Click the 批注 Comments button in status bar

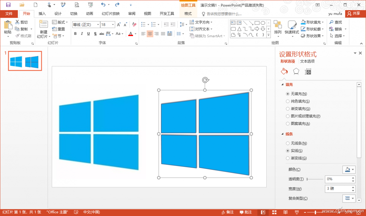[x=246, y=212]
